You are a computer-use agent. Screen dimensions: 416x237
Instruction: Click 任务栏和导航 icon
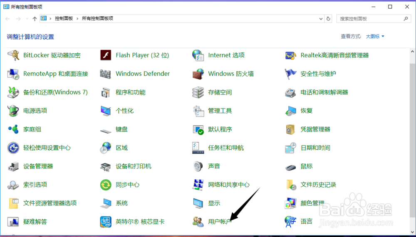coord(198,148)
